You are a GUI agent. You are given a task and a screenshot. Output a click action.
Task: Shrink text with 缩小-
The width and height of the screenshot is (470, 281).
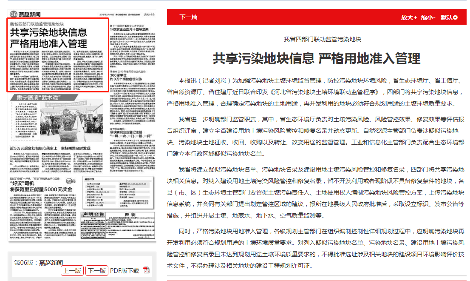[428, 17]
